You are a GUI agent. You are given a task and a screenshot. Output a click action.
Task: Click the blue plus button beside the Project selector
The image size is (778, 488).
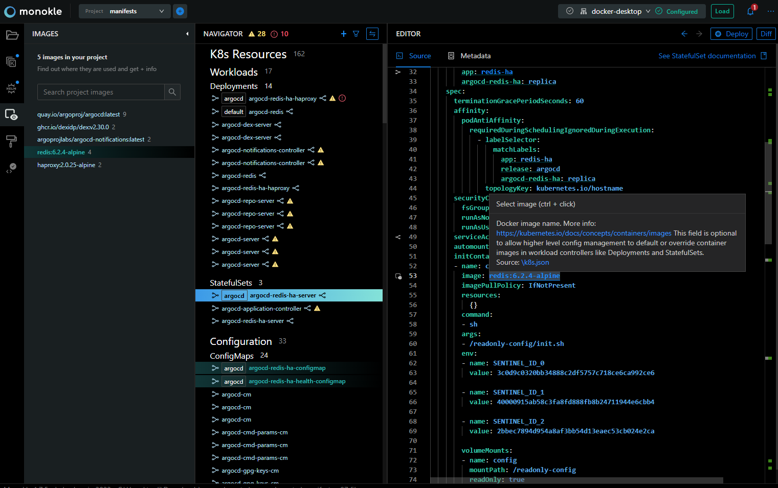pyautogui.click(x=180, y=11)
